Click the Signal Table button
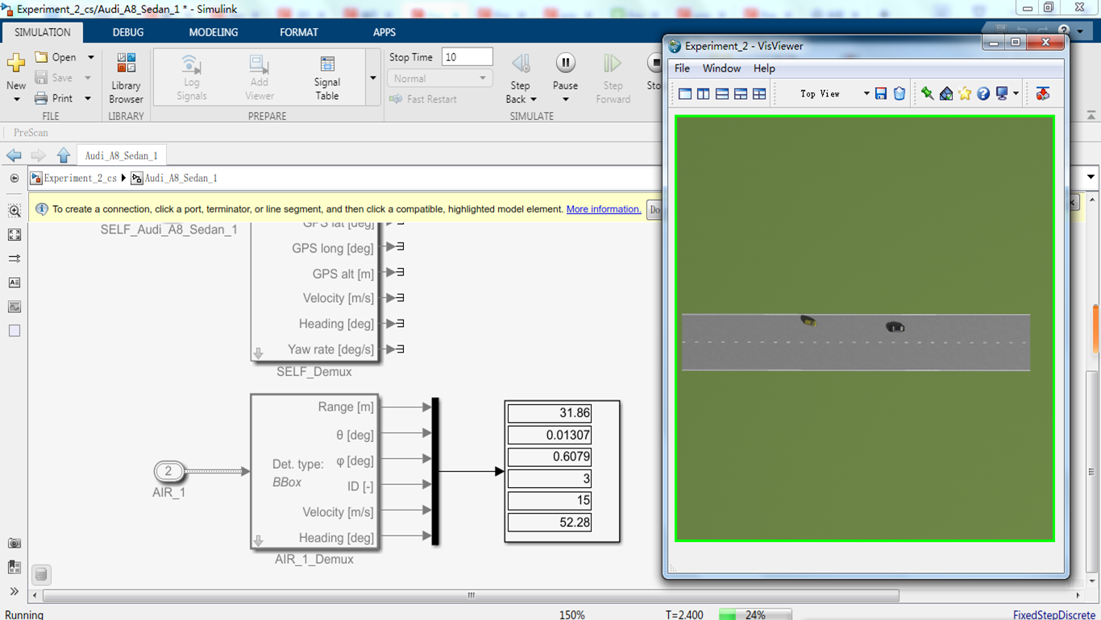 click(326, 78)
